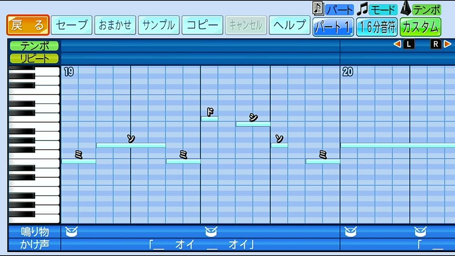The width and height of the screenshot is (455, 256).
Task: Click the R shoulder button icon
Action: [x=436, y=44]
